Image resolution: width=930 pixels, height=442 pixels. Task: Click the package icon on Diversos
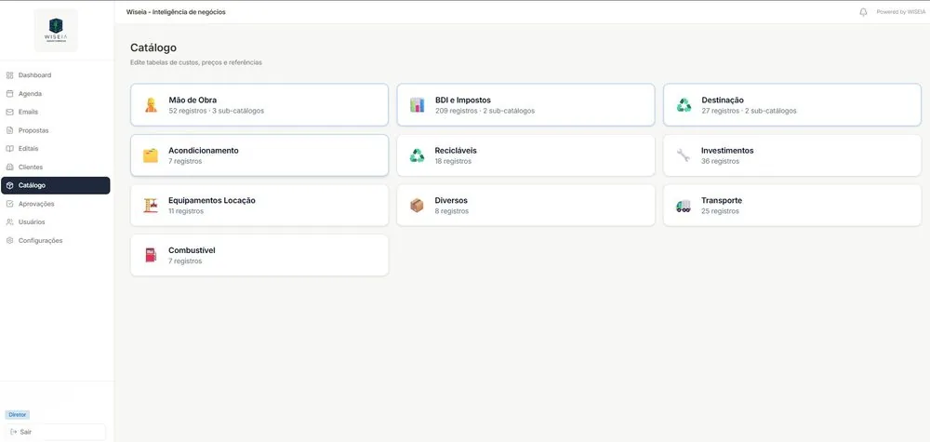click(x=417, y=206)
